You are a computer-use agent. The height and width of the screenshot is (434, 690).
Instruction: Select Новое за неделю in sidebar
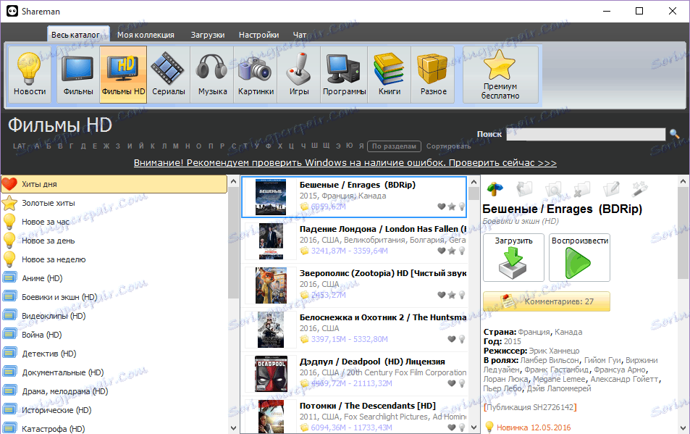point(114,259)
